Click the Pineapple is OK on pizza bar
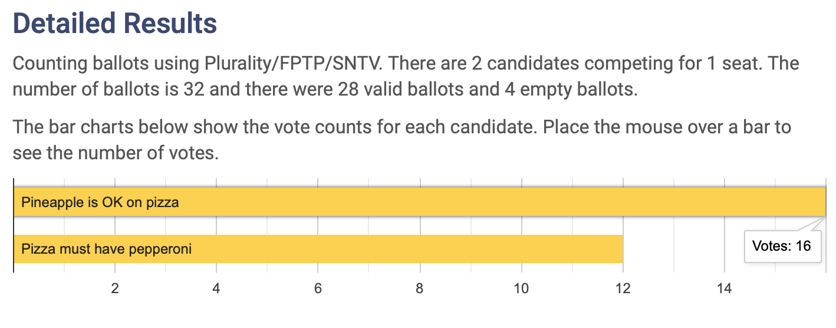 (419, 202)
